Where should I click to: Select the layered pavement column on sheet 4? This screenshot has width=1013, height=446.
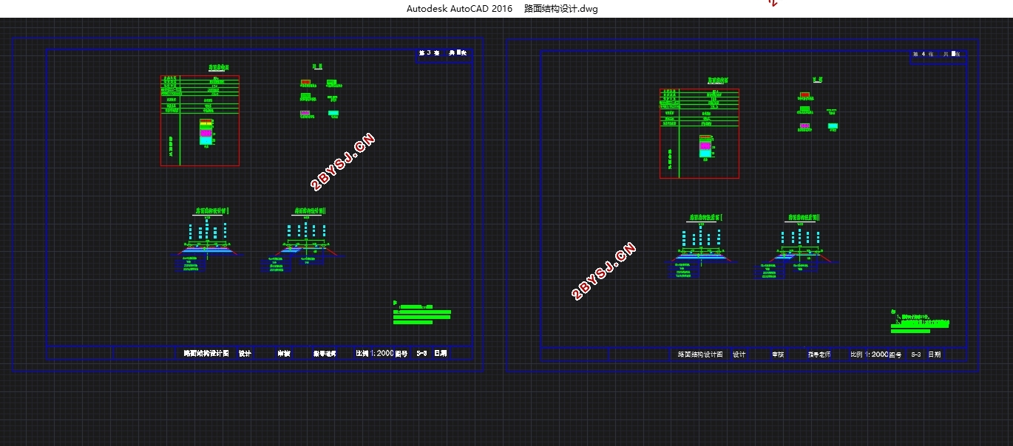pos(705,146)
